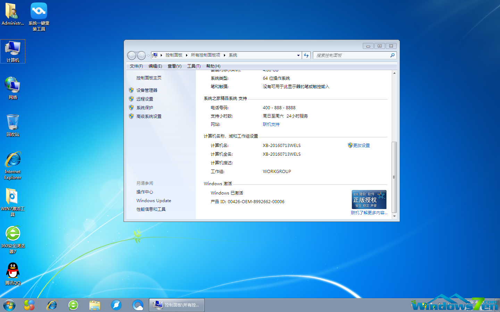Click the refresh icon in the address bar
The image size is (500, 312).
tap(306, 55)
